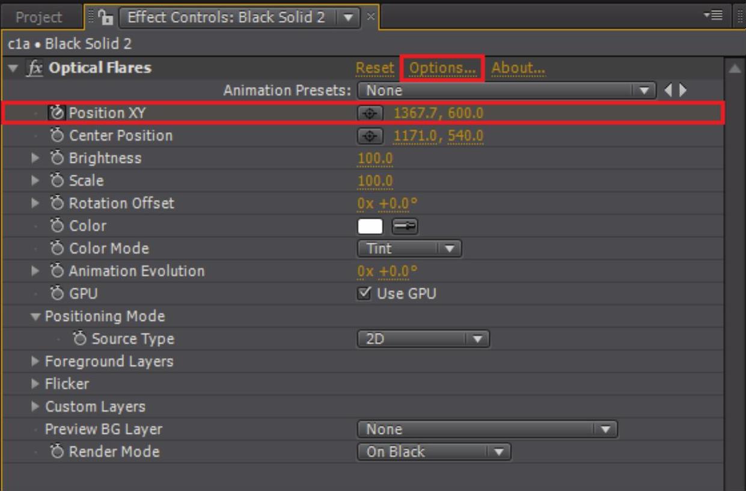746x491 pixels.
Task: Select the Optical Flares effect name
Action: (100, 68)
